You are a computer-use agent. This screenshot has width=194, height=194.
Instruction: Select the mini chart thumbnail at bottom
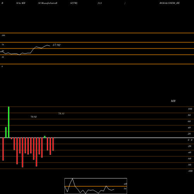96,186
